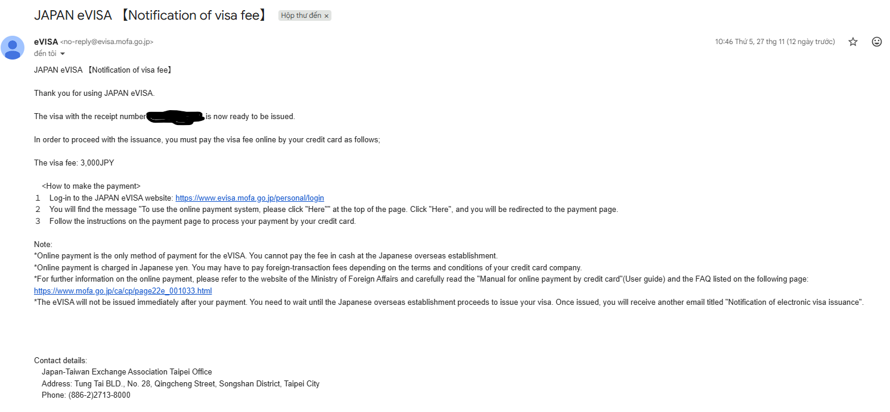
Task: Click the "Thank you for using JAPAN eVISA" line
Action: click(x=94, y=93)
